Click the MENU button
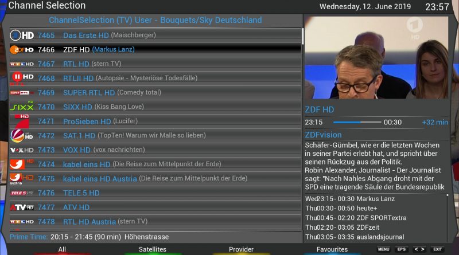The height and width of the screenshot is (255, 459). coord(383,249)
